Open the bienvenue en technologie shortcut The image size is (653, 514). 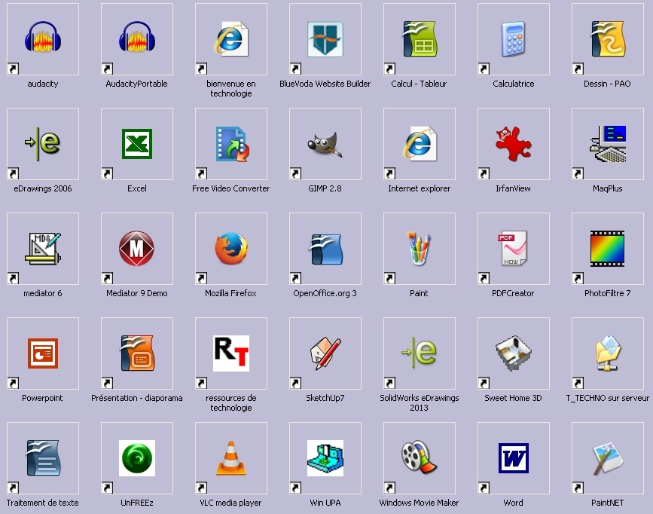tap(231, 38)
